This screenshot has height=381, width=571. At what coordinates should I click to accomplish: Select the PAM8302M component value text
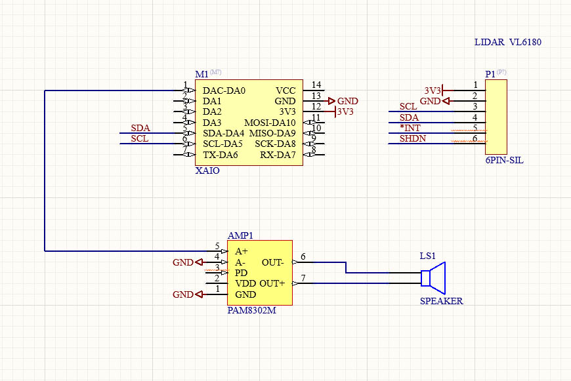pos(251,310)
